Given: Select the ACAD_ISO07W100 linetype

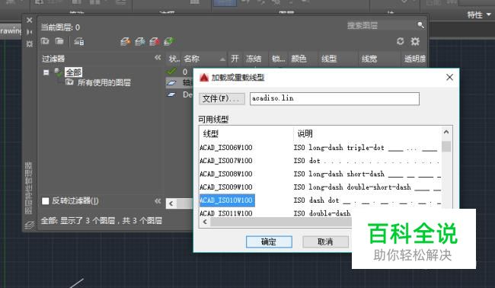Looking at the screenshot, I should 226,161.
